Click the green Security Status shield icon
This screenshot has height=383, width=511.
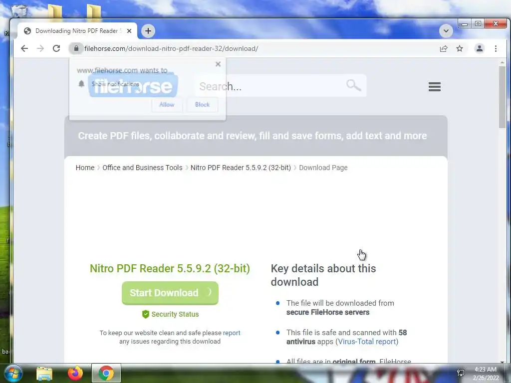tap(146, 314)
